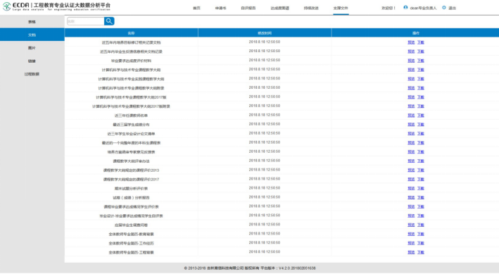Preview 课程教学大纲评审办法
This screenshot has width=499, height=274.
point(411,161)
